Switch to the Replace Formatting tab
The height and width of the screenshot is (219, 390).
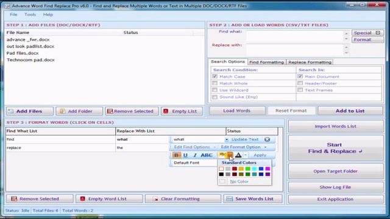(x=310, y=62)
